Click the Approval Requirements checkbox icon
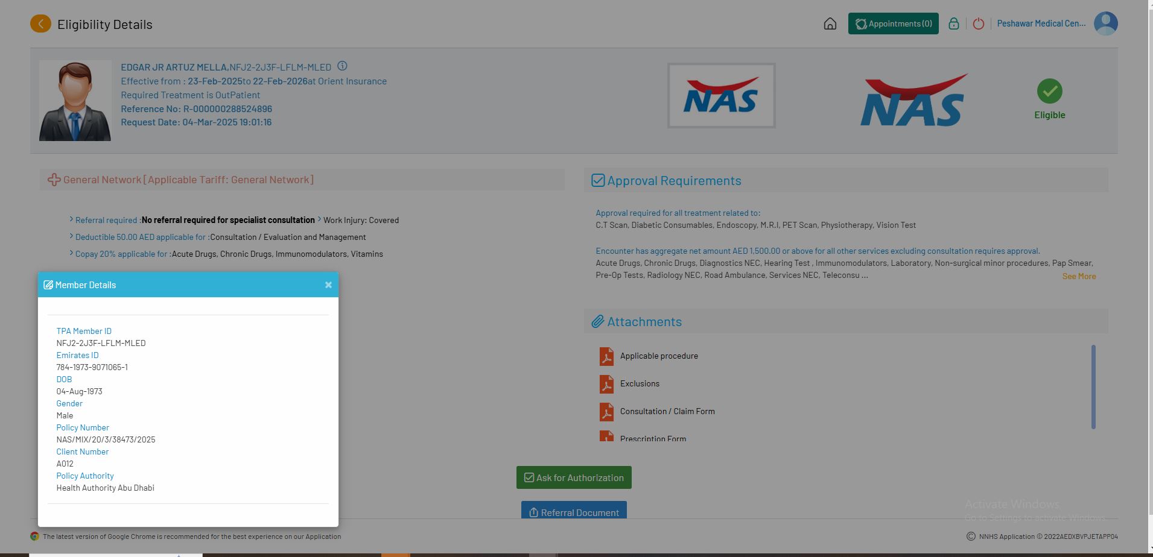 pyautogui.click(x=598, y=180)
